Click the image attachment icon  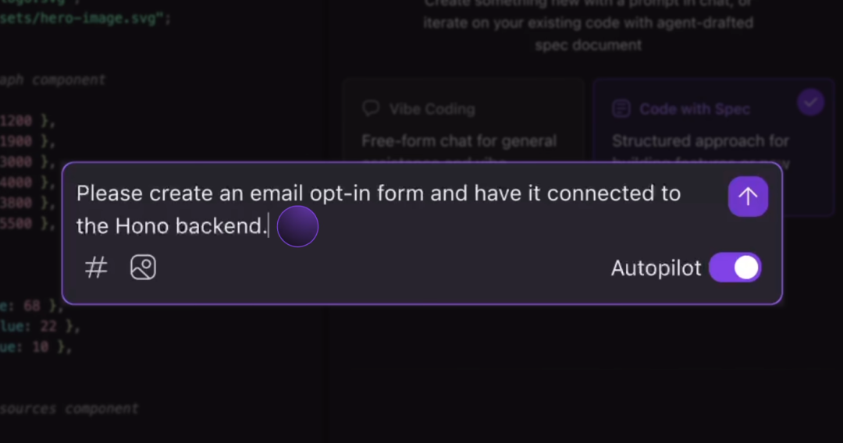click(x=143, y=268)
